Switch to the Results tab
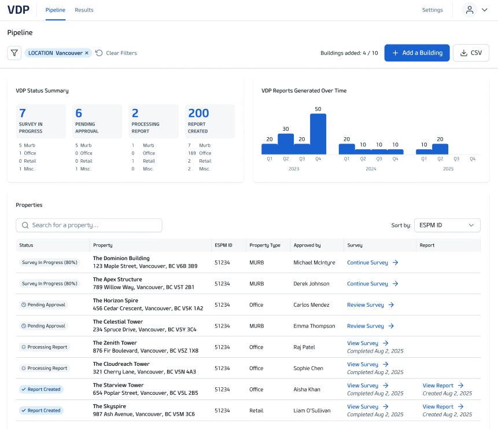 pos(84,10)
